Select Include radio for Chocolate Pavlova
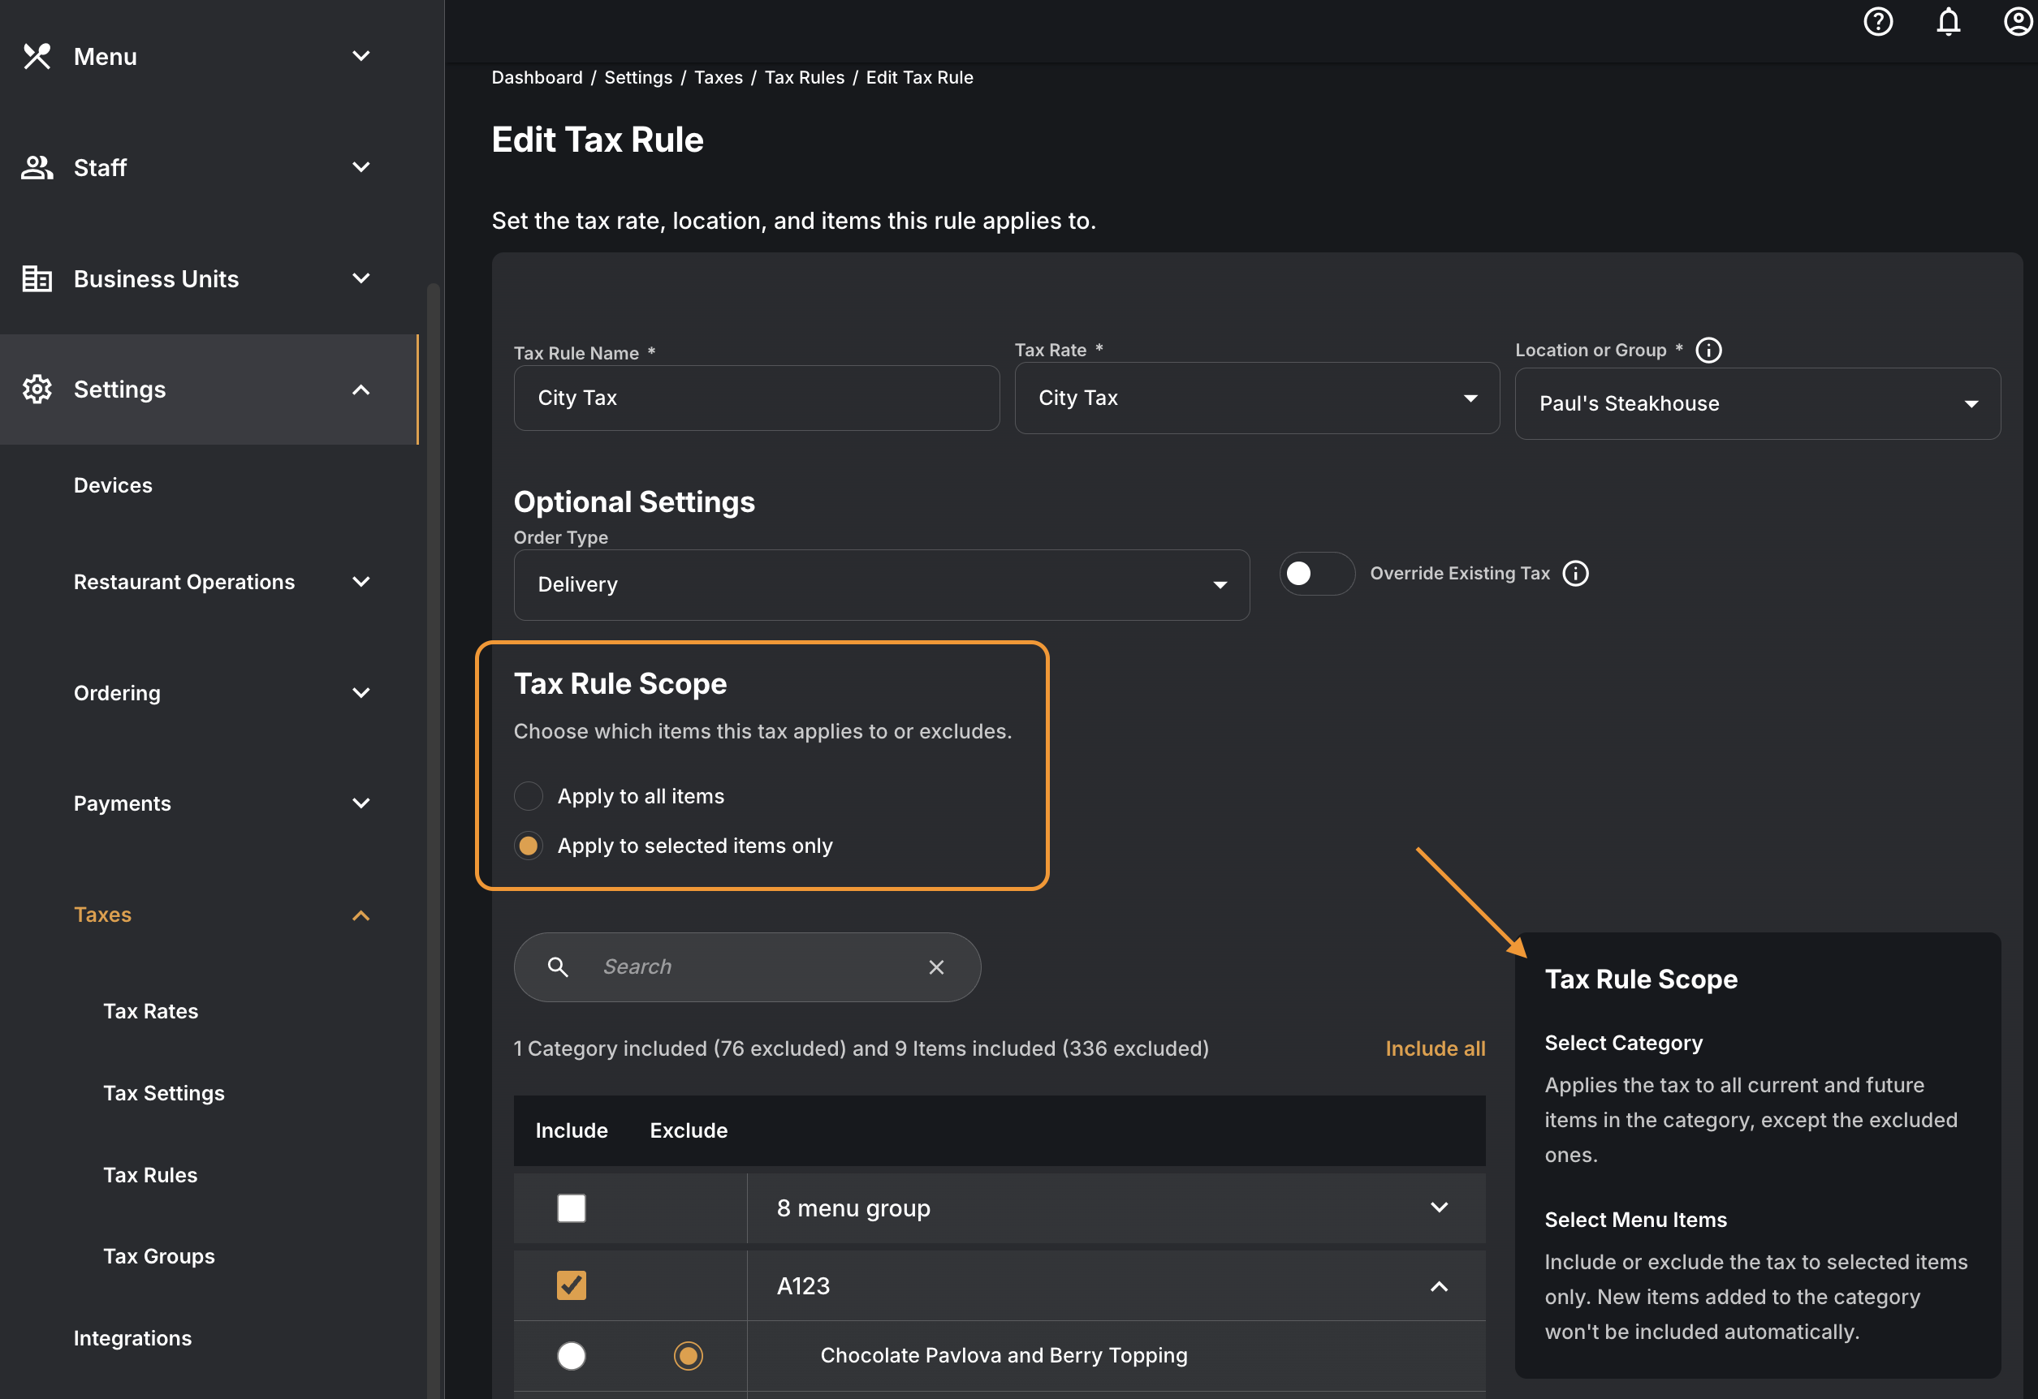 pyautogui.click(x=571, y=1356)
